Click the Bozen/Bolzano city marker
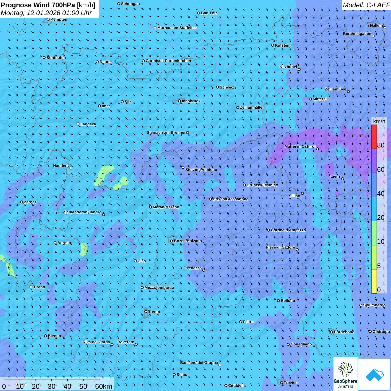Viewport: 391px width, 391px height. click(x=172, y=241)
